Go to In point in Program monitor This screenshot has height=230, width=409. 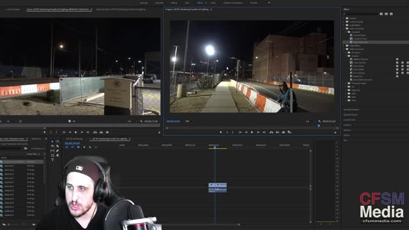tap(240, 132)
